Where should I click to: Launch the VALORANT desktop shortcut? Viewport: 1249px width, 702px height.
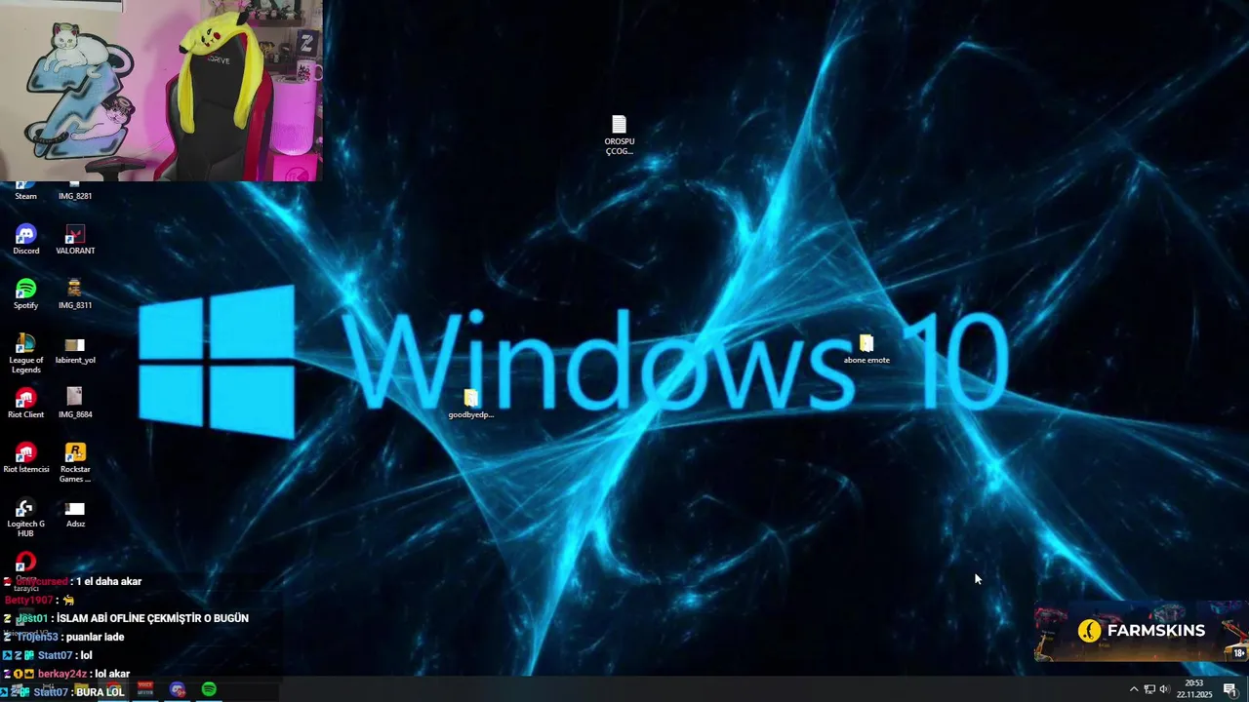[x=75, y=240]
